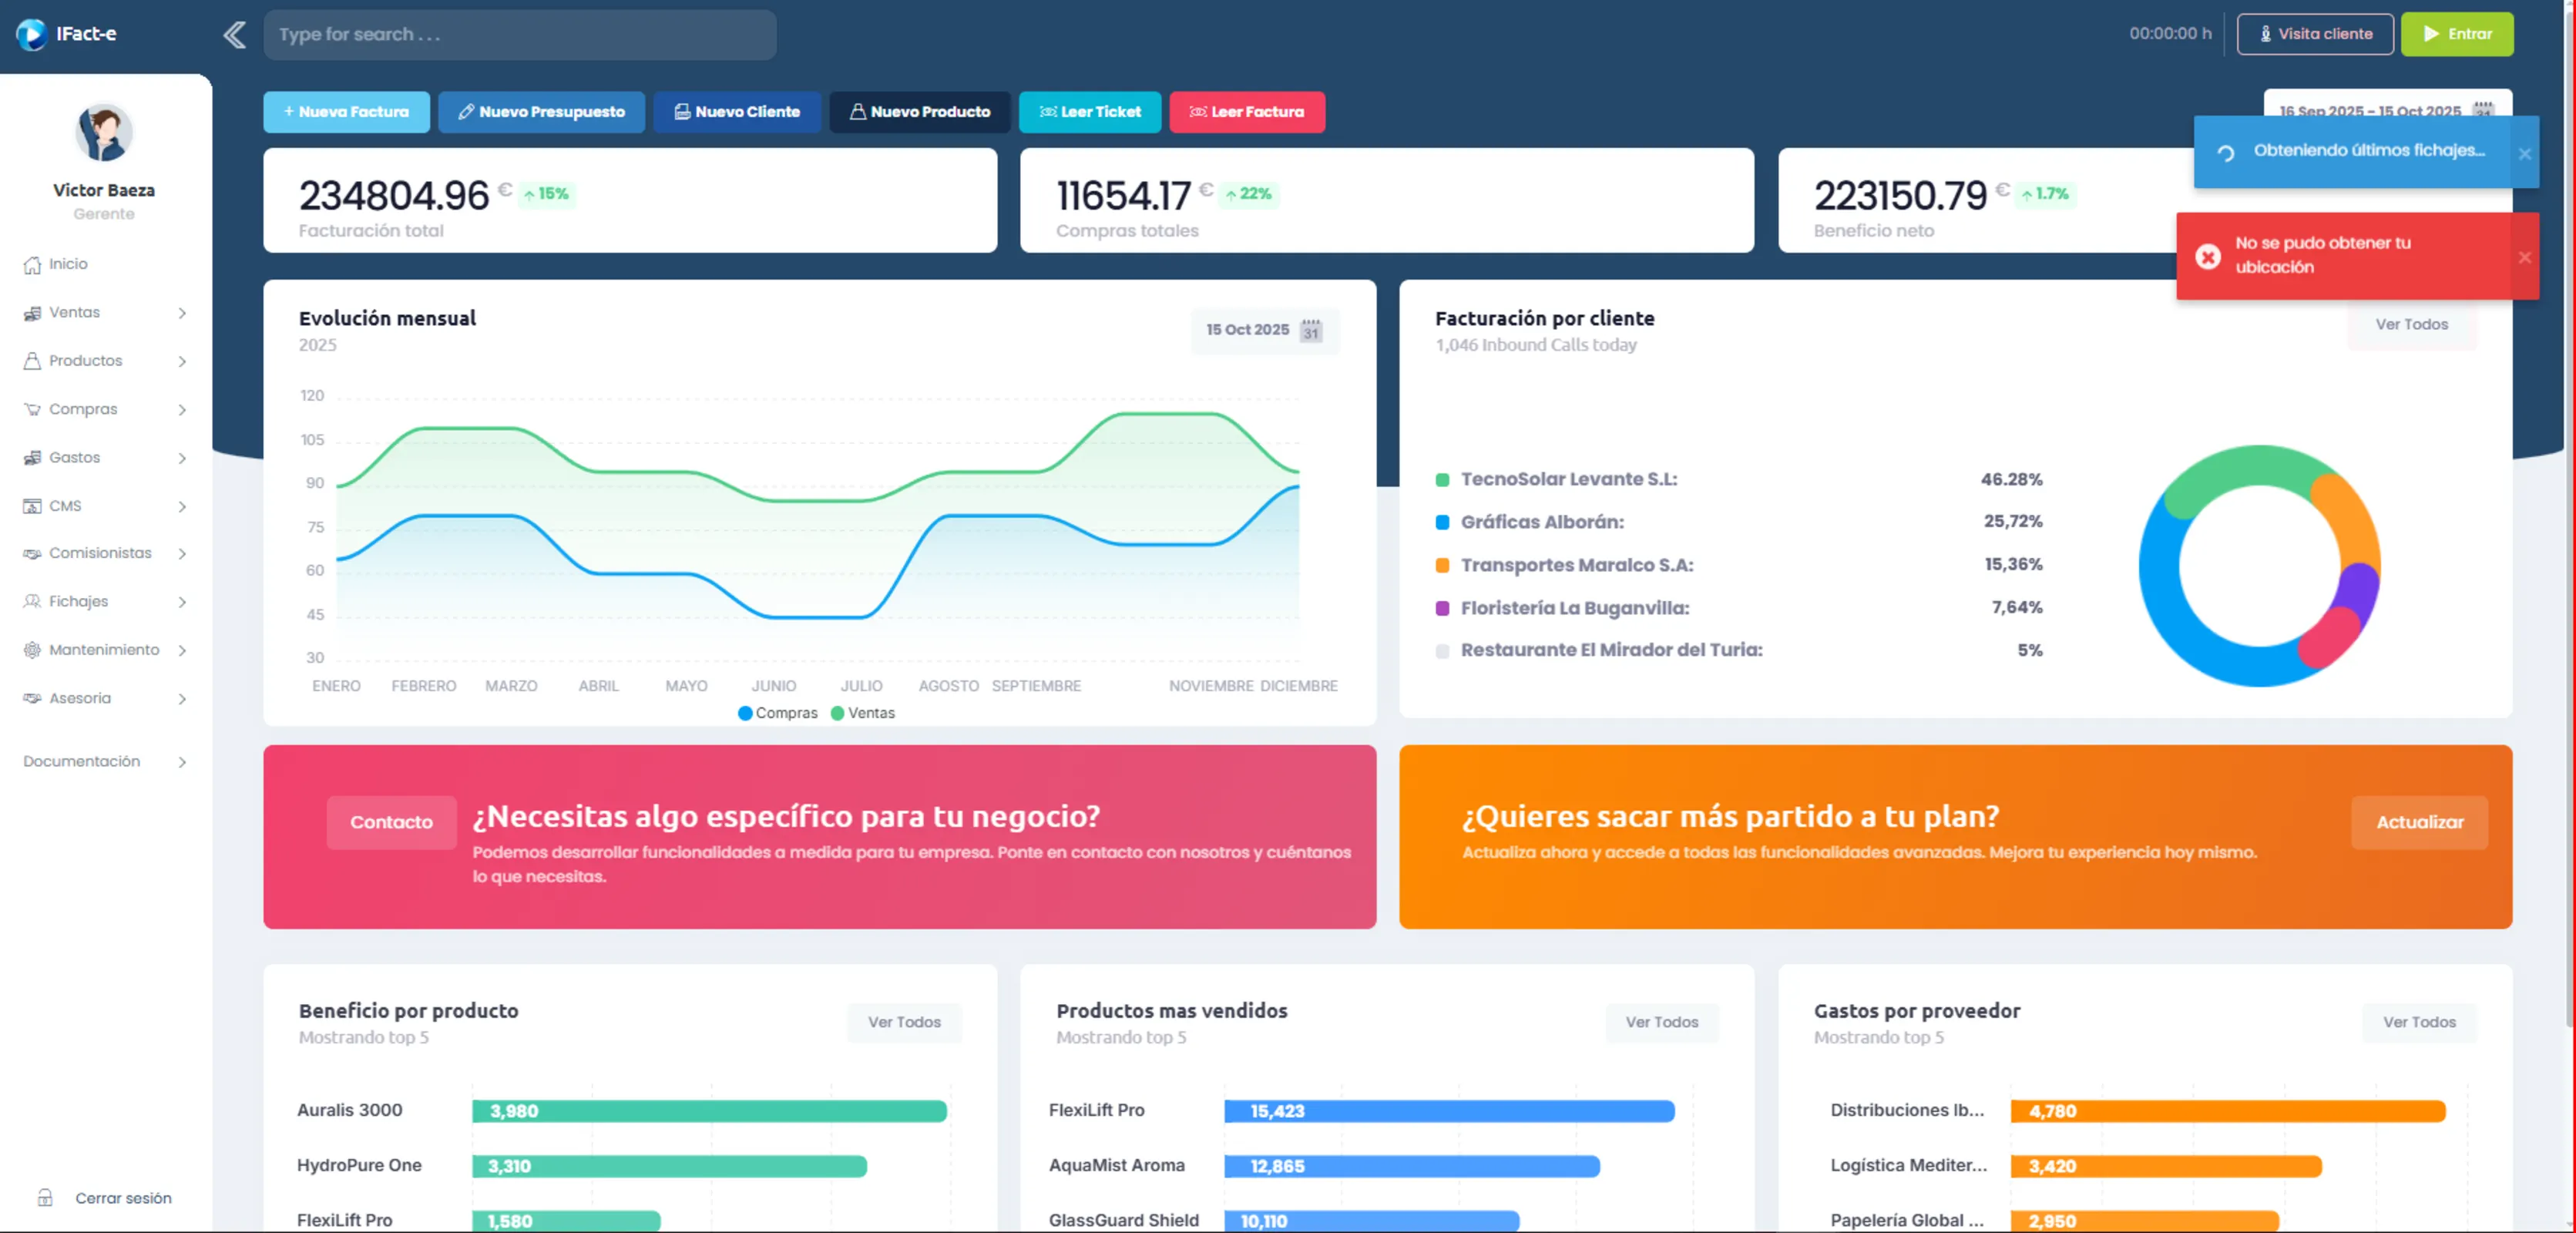The height and width of the screenshot is (1233, 2576).
Task: Click Ver Todos in Beneficio por producto
Action: click(904, 1022)
